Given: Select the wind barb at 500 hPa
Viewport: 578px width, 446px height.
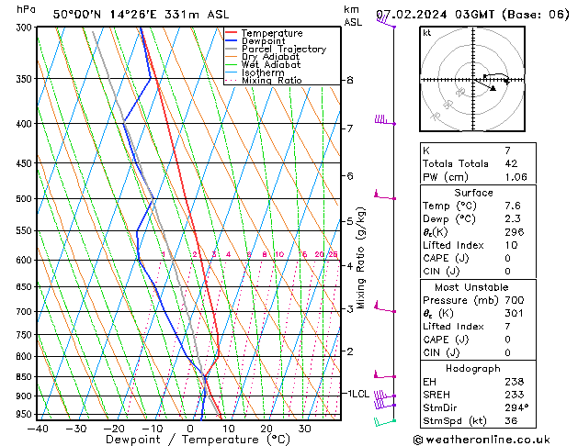Looking at the screenshot, I should click(382, 196).
